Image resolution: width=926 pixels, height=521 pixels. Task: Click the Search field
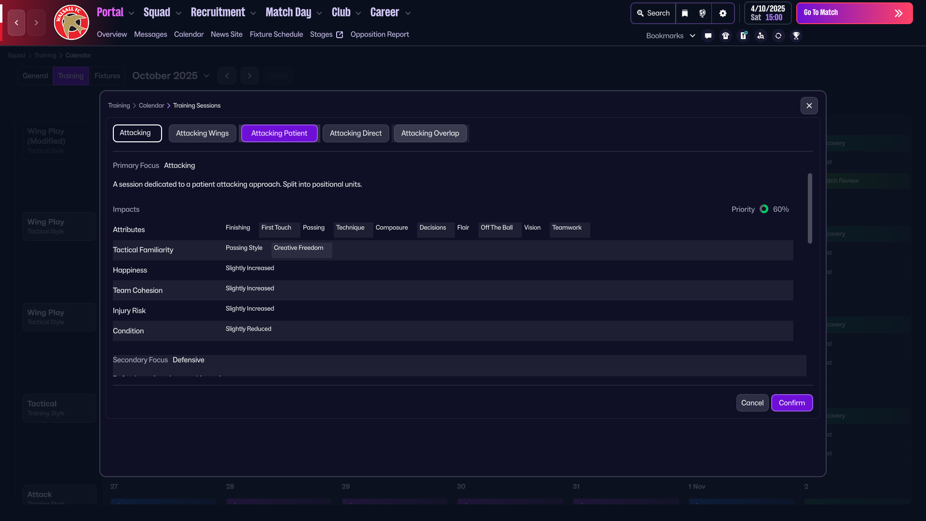click(654, 14)
